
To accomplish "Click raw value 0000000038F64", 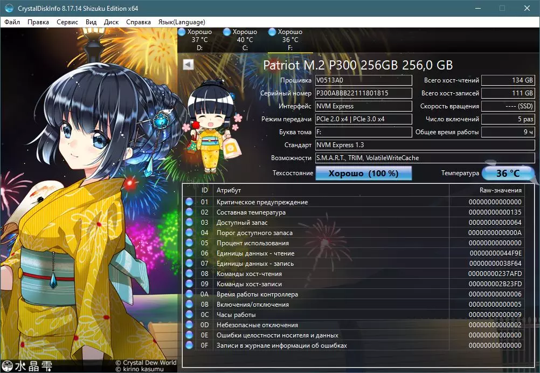I will click(496, 264).
